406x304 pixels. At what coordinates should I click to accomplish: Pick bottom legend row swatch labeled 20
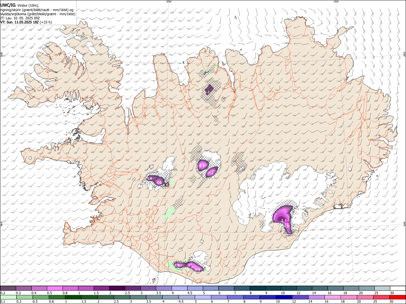pos(364,297)
